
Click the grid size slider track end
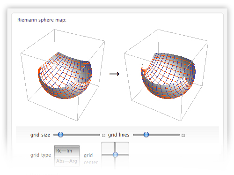99,135
